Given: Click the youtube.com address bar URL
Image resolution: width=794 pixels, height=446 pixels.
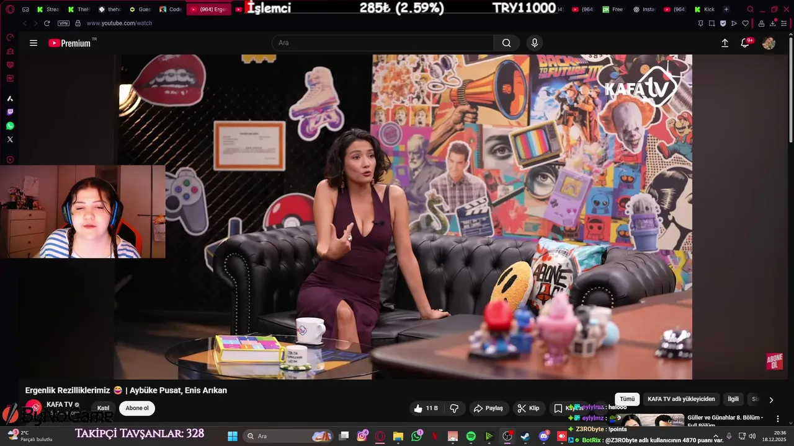Looking at the screenshot, I should [119, 23].
